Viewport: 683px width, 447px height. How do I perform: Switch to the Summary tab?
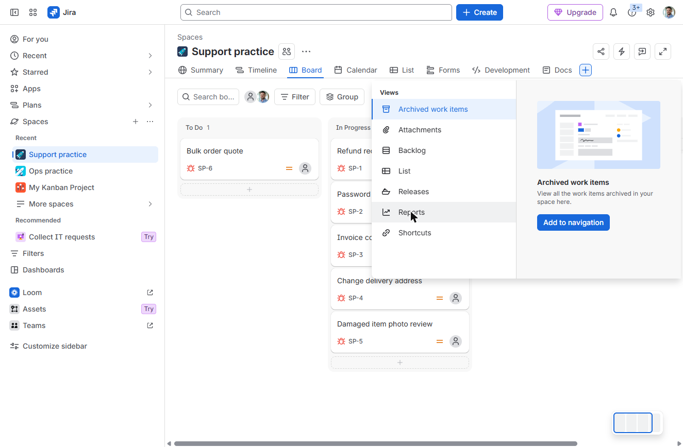[x=201, y=70]
